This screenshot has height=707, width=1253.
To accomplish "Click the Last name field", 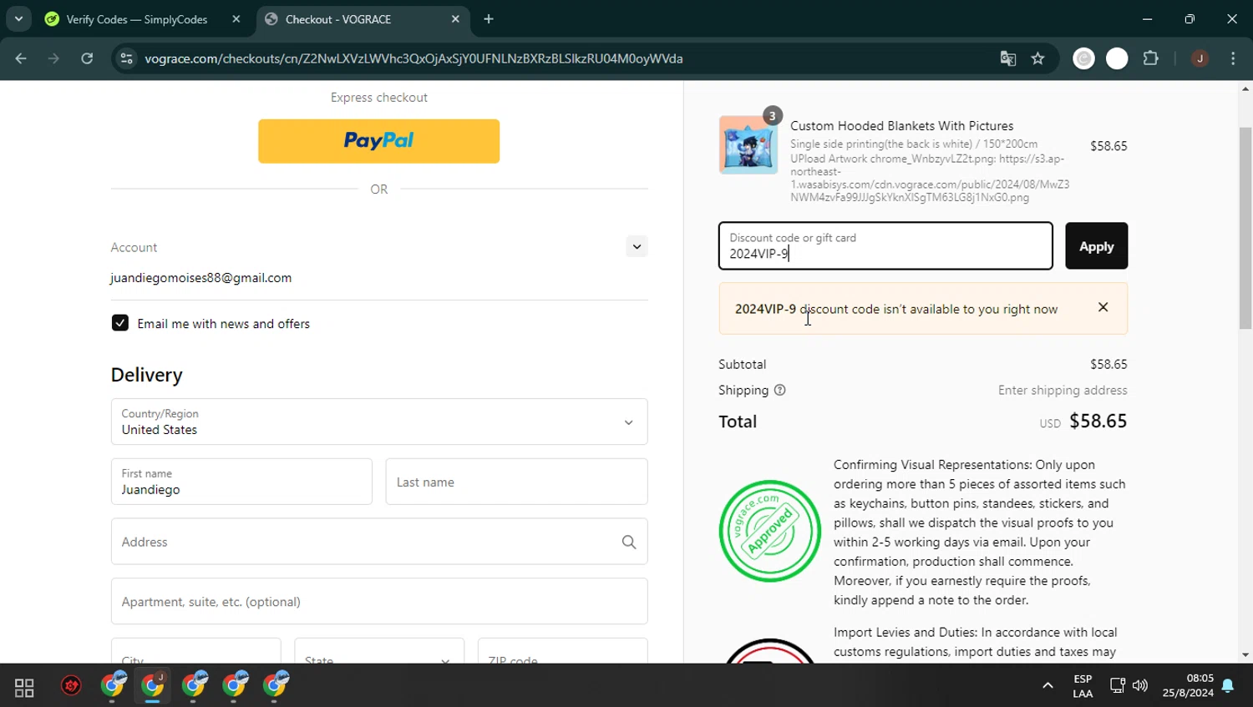I will (516, 482).
